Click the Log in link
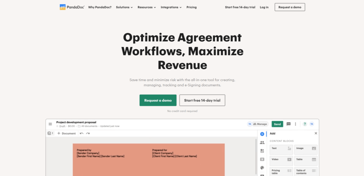 (x=264, y=7)
